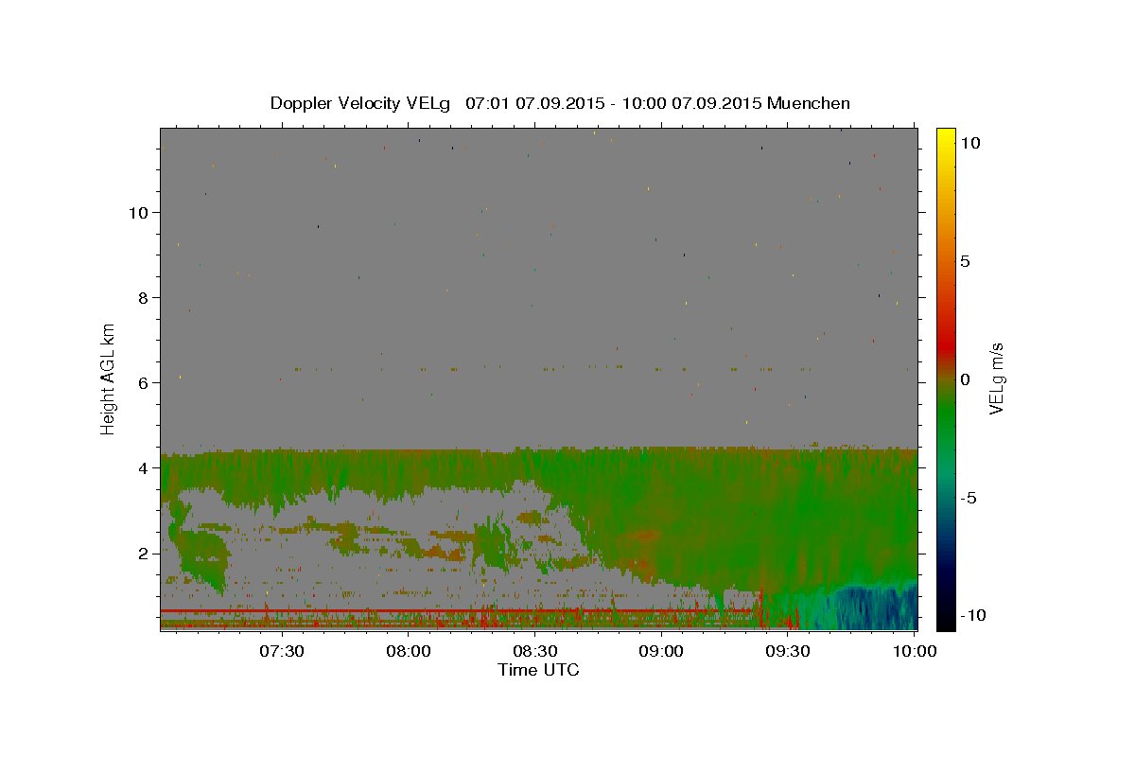The image size is (1135, 757).
Task: Click the 'Time UTC' axis label
Action: (538, 670)
